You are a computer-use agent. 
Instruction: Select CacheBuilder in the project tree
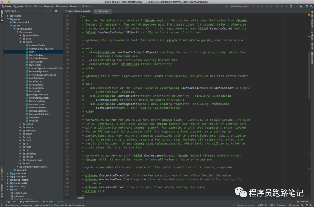click(36, 55)
